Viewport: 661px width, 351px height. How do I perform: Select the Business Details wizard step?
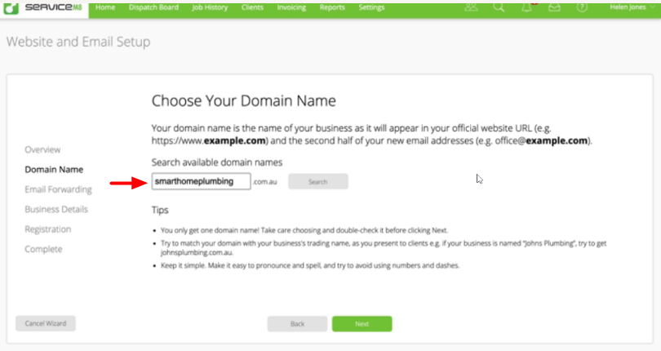pos(56,209)
